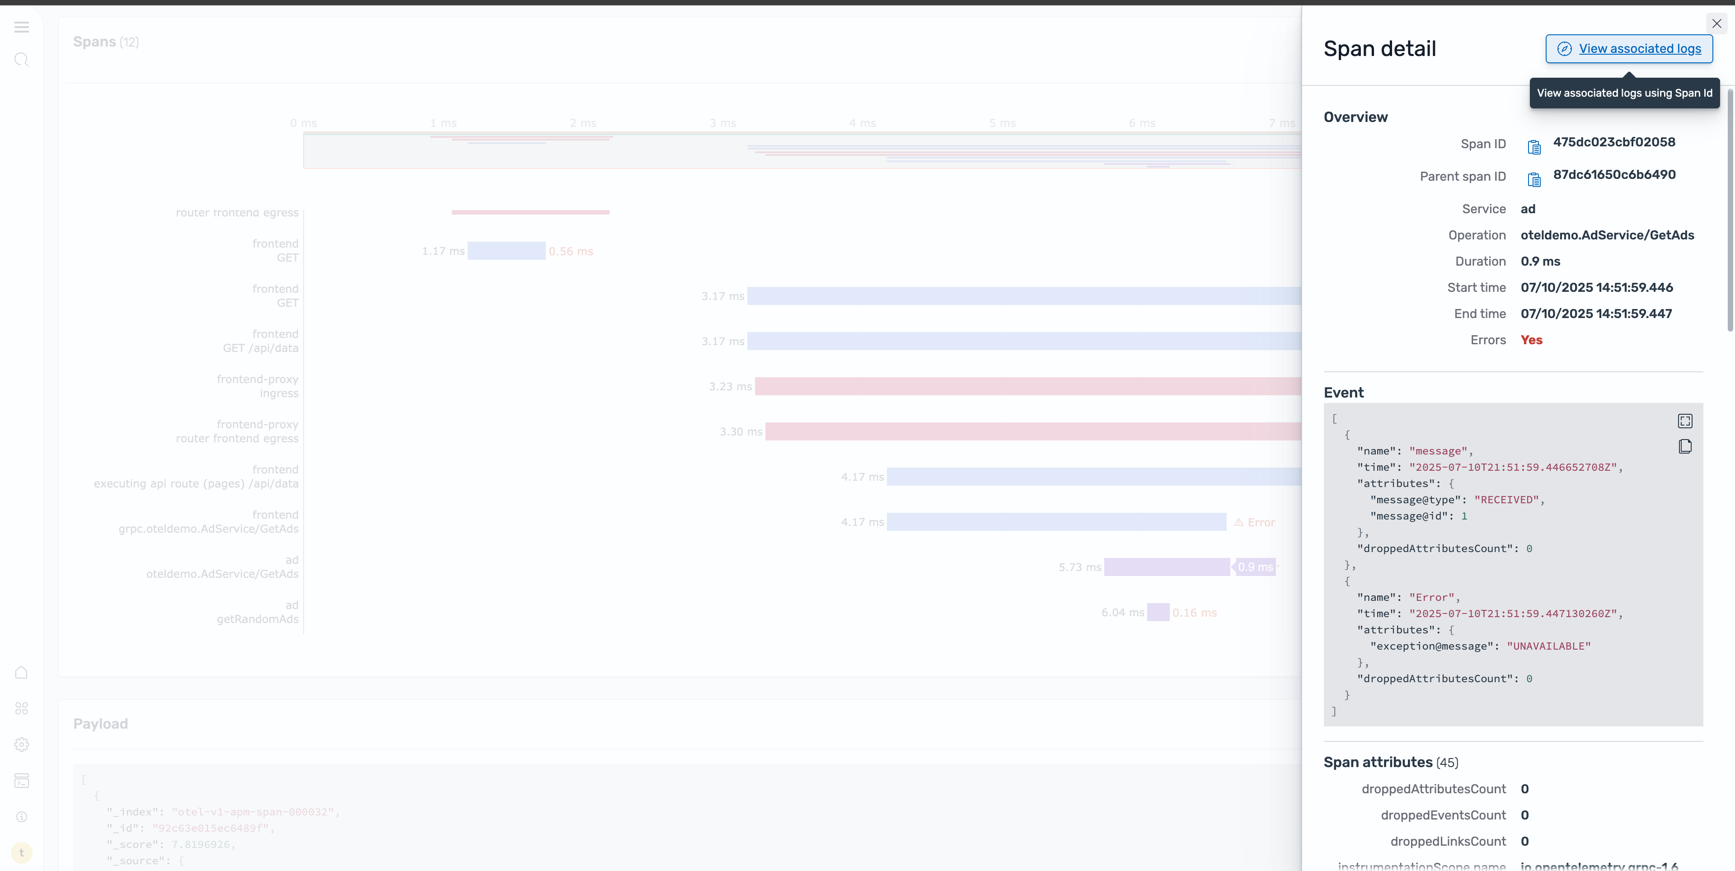Go to the home icon in the sidebar
The image size is (1735, 871).
[x=22, y=672]
